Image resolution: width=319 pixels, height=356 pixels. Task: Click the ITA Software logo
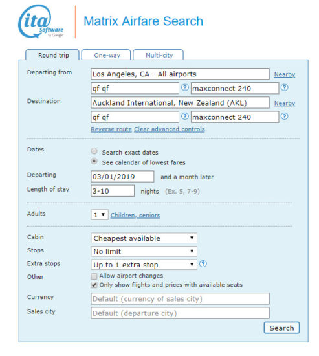pos(41,21)
